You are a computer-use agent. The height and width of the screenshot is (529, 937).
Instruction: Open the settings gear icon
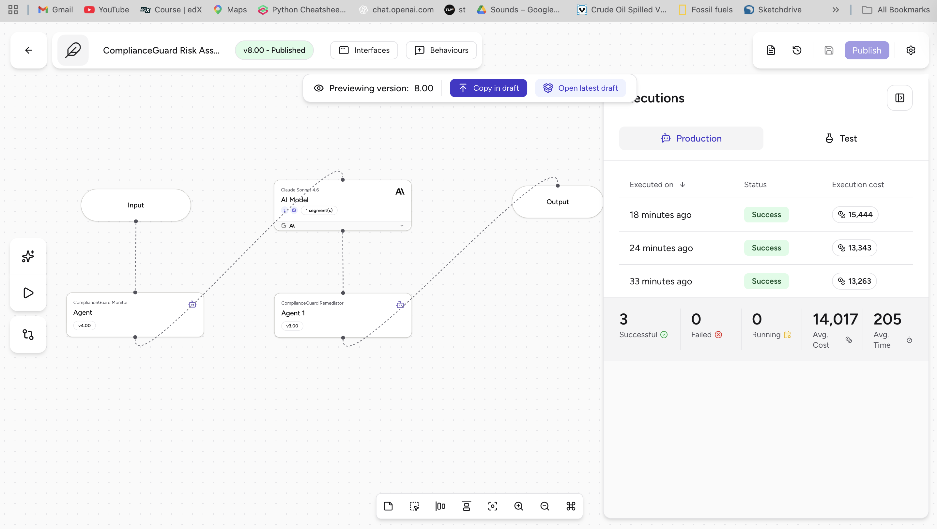coord(911,50)
